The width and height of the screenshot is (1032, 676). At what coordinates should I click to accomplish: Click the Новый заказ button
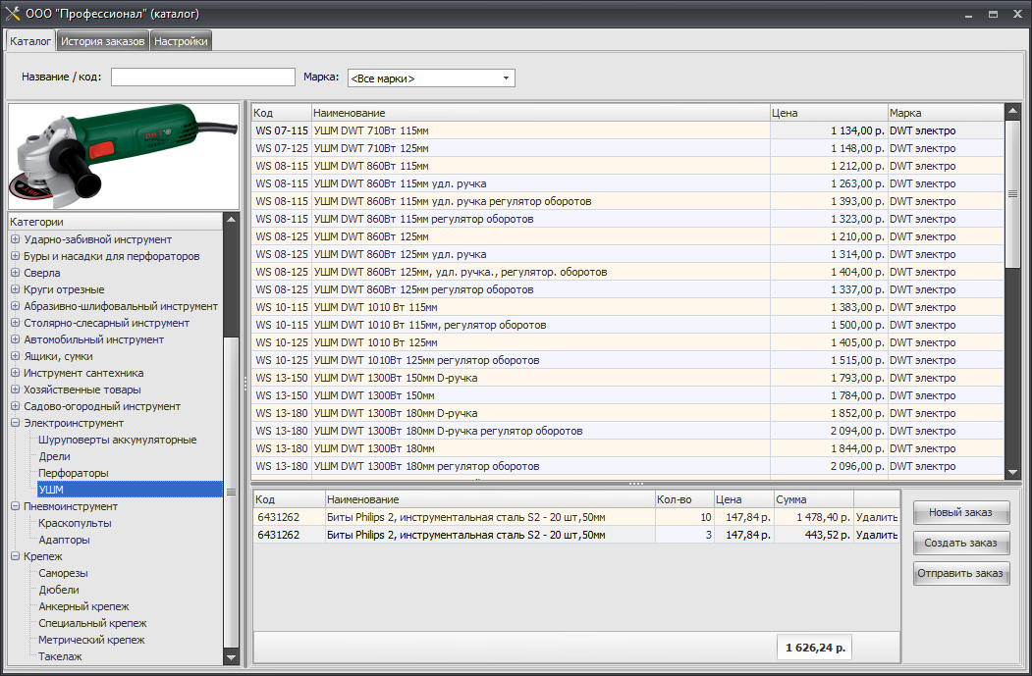point(961,512)
